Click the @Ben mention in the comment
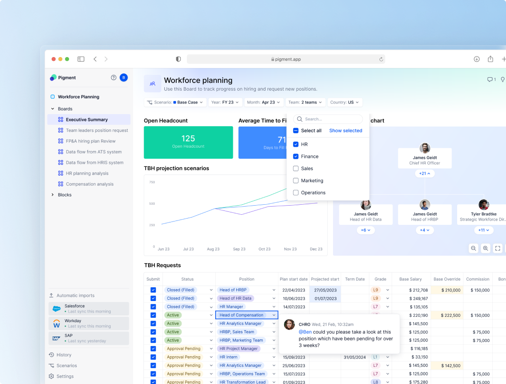506x384 pixels. pyautogui.click(x=305, y=332)
